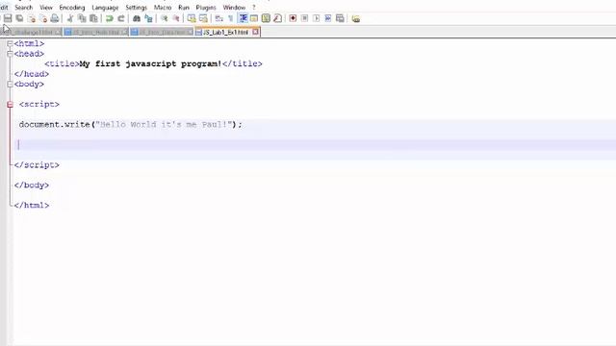Redo with the toolbar arrow icon
616x346 pixels.
click(121, 18)
